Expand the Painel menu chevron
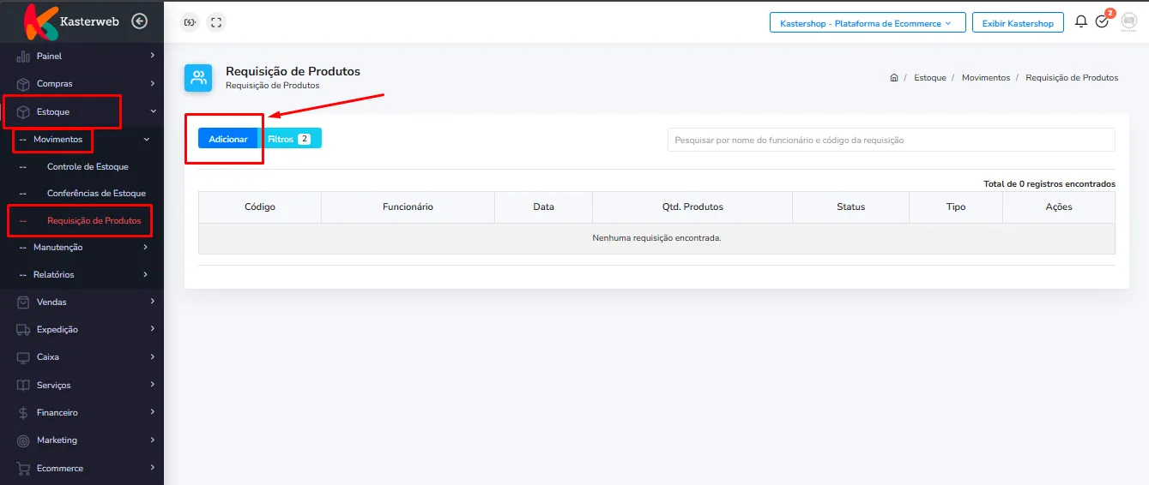 pyautogui.click(x=152, y=56)
